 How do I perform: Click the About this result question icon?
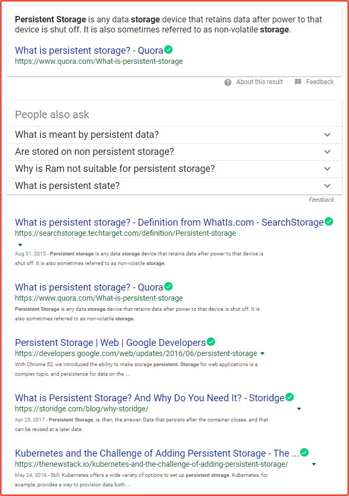click(228, 82)
